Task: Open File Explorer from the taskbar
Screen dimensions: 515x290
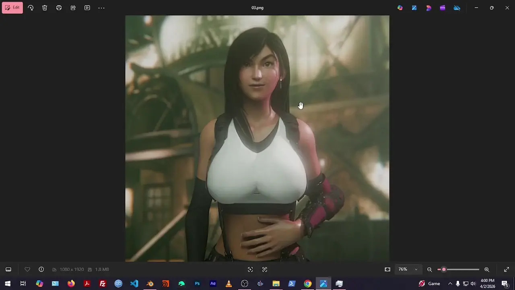Action: coord(276,284)
